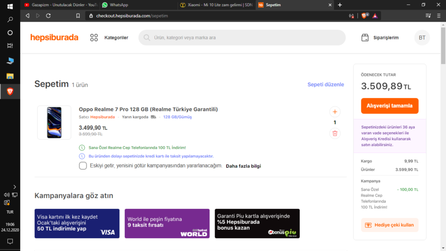Screen dimensions: 446x251
Task: Open the browser playlist/sidebar icon
Action: click(x=428, y=16)
